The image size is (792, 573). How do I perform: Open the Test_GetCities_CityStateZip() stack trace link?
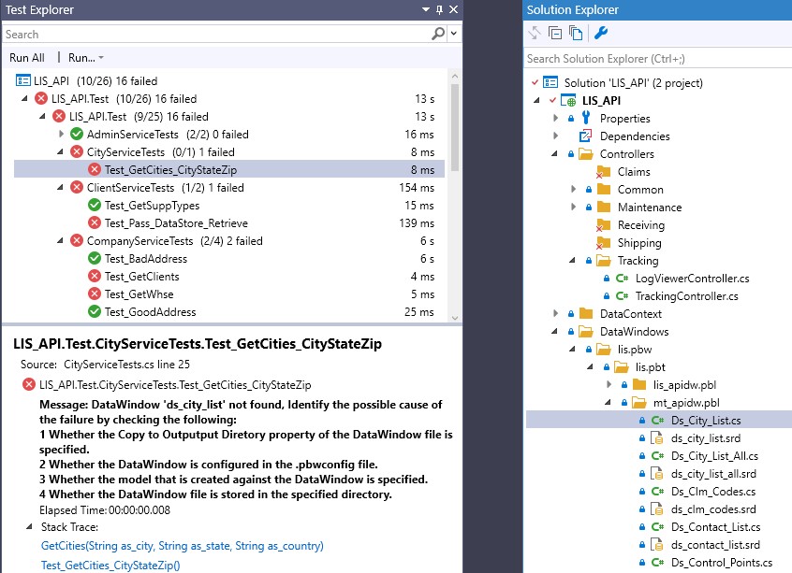pos(110,566)
